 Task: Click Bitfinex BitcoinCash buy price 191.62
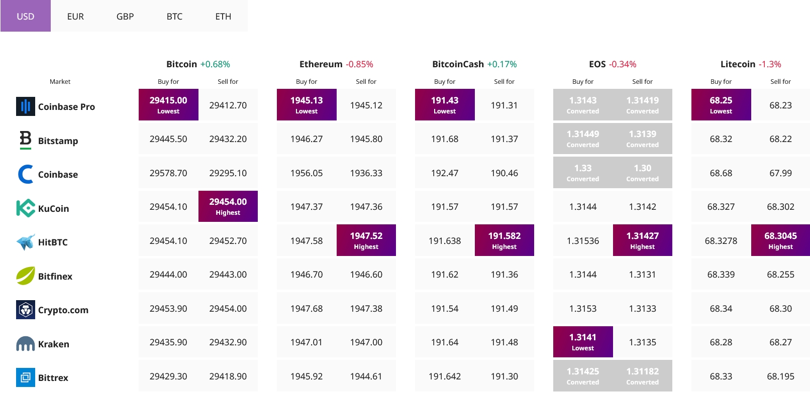(445, 275)
